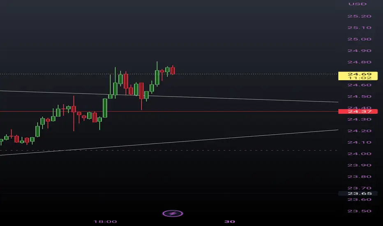Click the 24.60 price scale value
Viewport: 383px width, 226px height.
pos(359,85)
